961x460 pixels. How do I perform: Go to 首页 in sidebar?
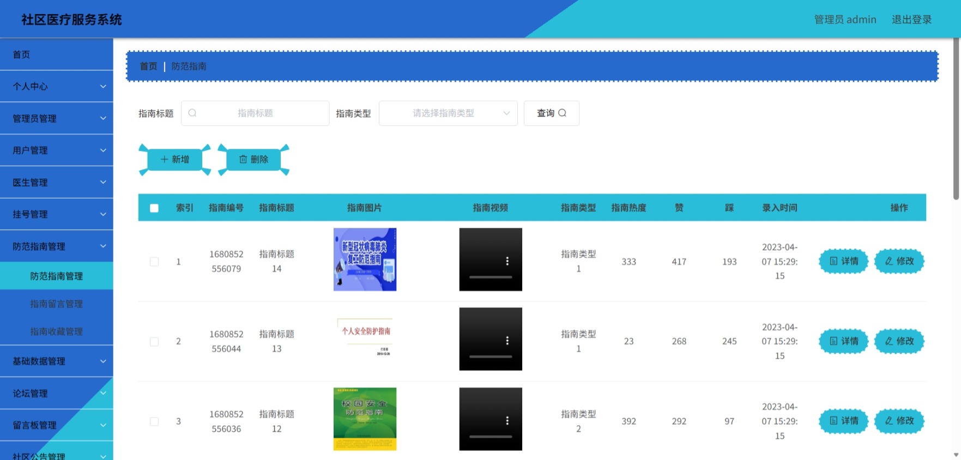(57, 55)
